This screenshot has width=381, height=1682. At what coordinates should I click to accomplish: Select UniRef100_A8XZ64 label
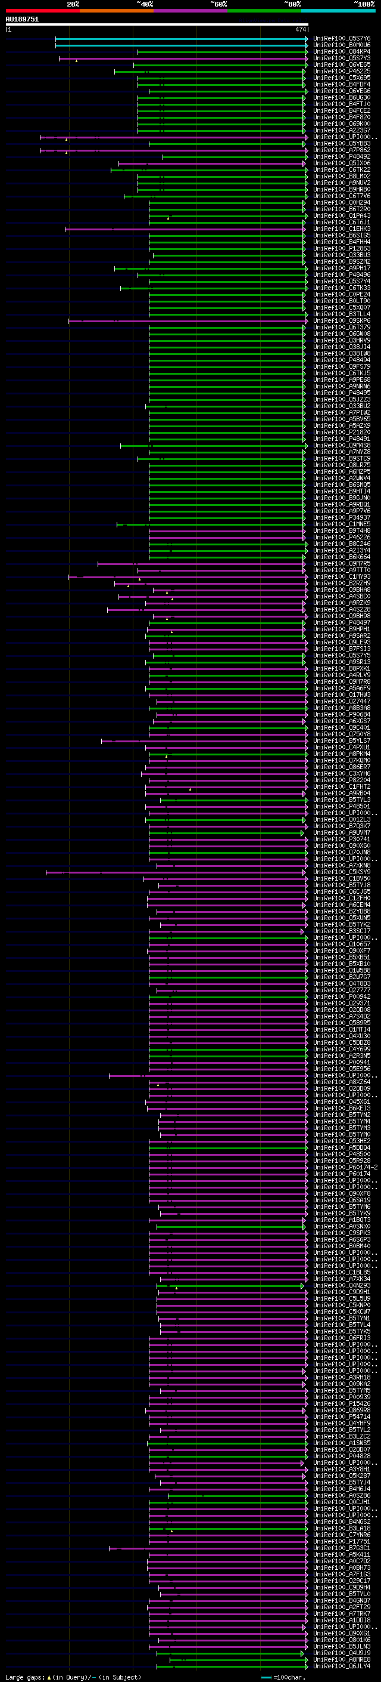click(342, 1082)
